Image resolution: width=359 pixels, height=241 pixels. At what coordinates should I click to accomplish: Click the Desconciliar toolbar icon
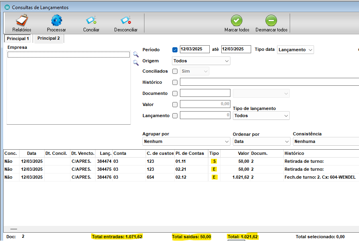[x=126, y=21]
